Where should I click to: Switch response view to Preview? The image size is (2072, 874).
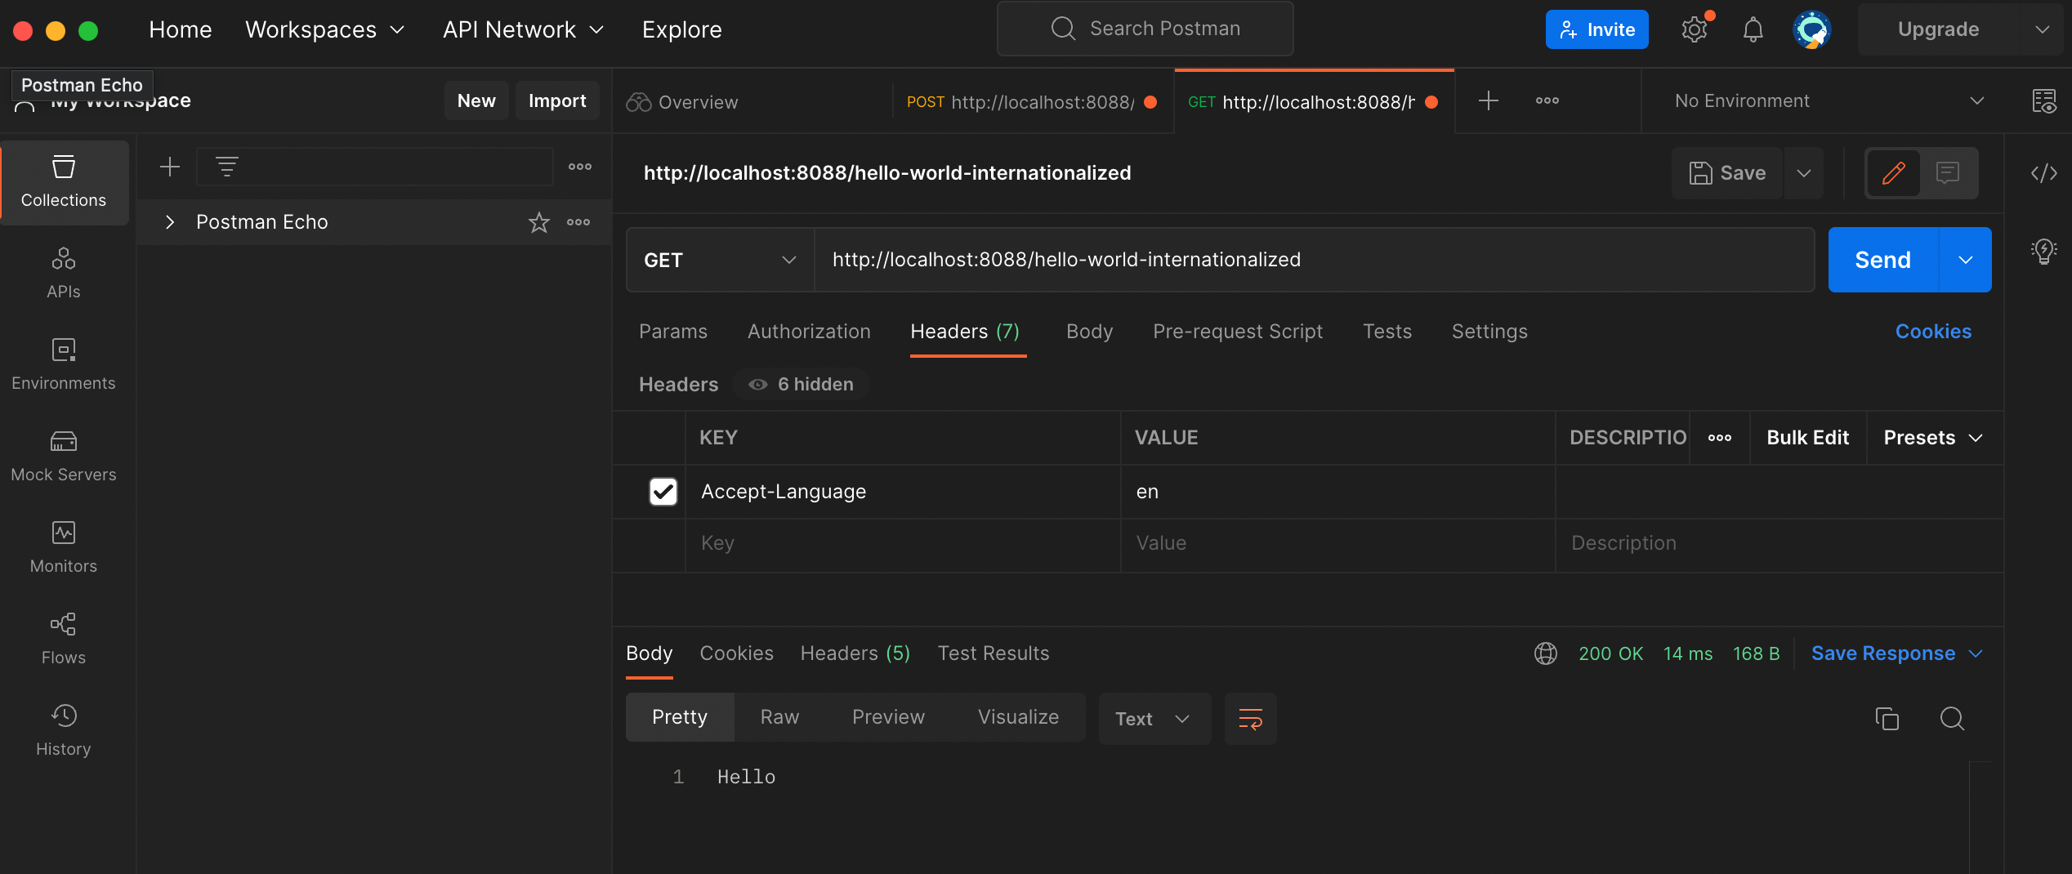pos(888,717)
